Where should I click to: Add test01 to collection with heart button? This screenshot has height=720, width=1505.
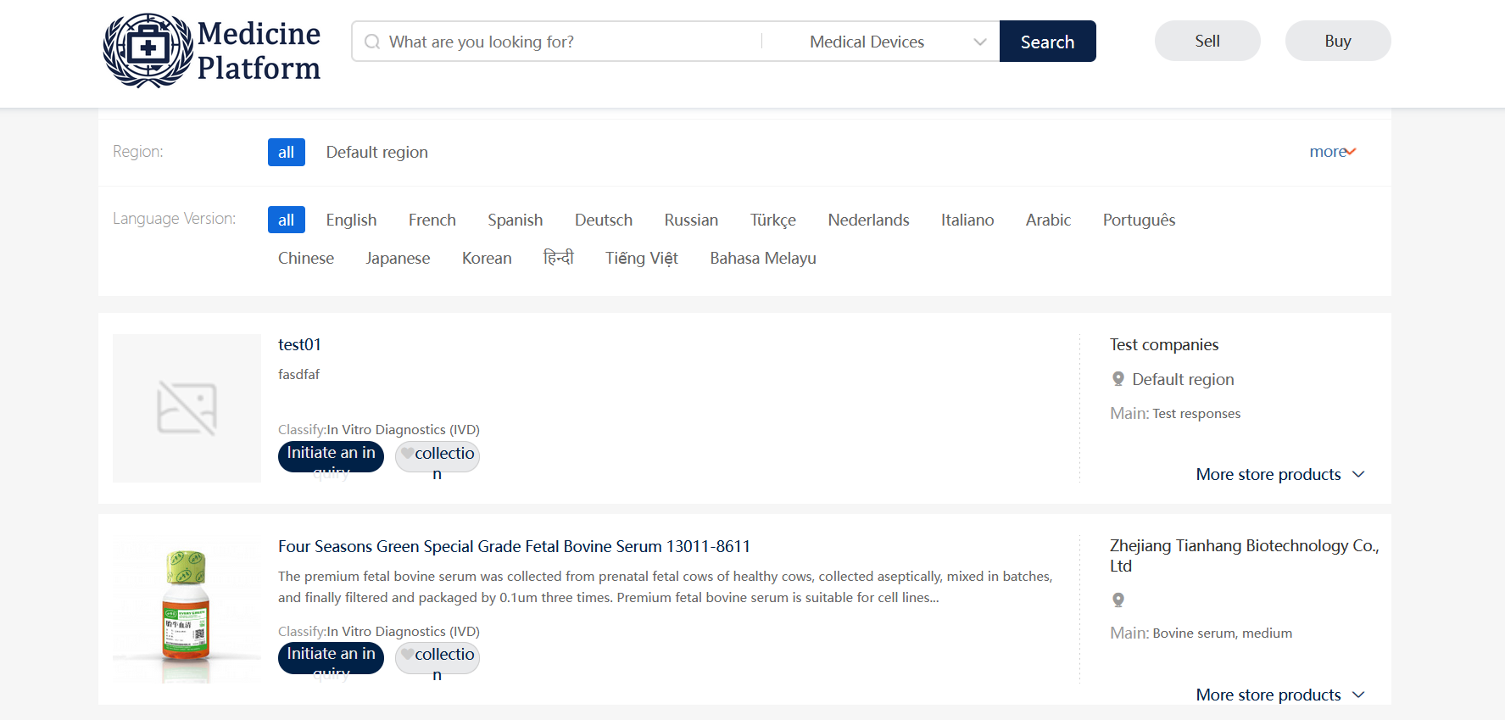click(437, 455)
